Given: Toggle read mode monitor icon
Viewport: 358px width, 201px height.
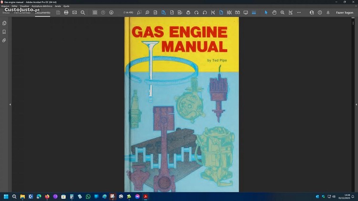Looking at the screenshot, I should coord(246,12).
